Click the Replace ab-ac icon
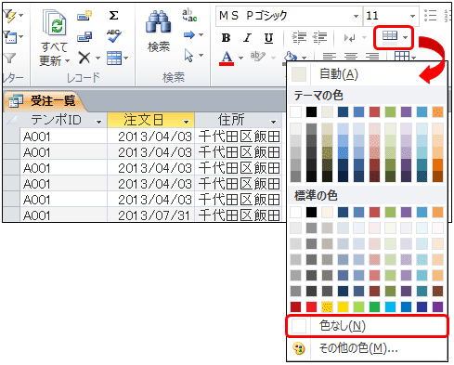 coord(189,15)
